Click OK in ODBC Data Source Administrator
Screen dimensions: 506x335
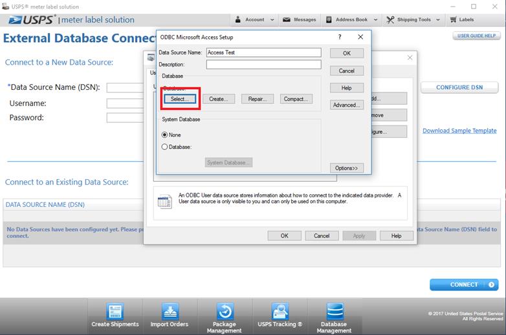(284, 235)
